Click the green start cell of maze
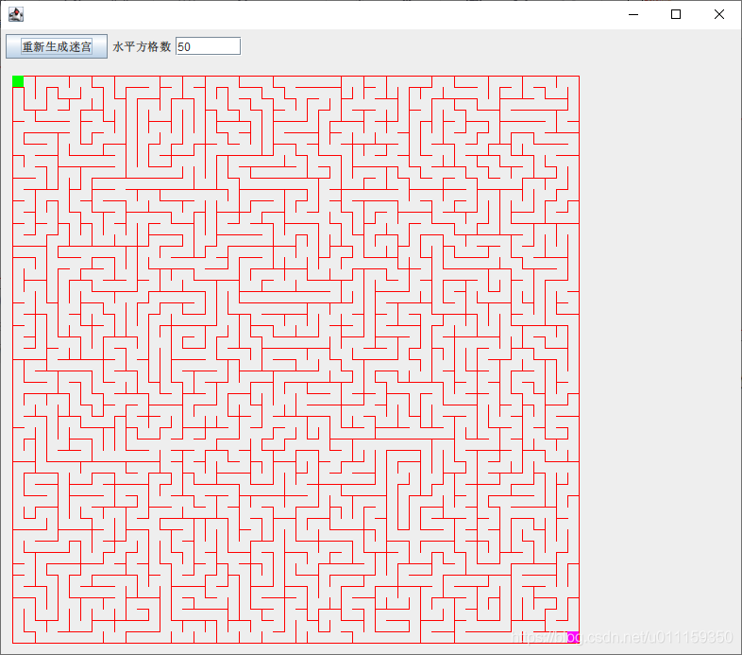 (18, 81)
